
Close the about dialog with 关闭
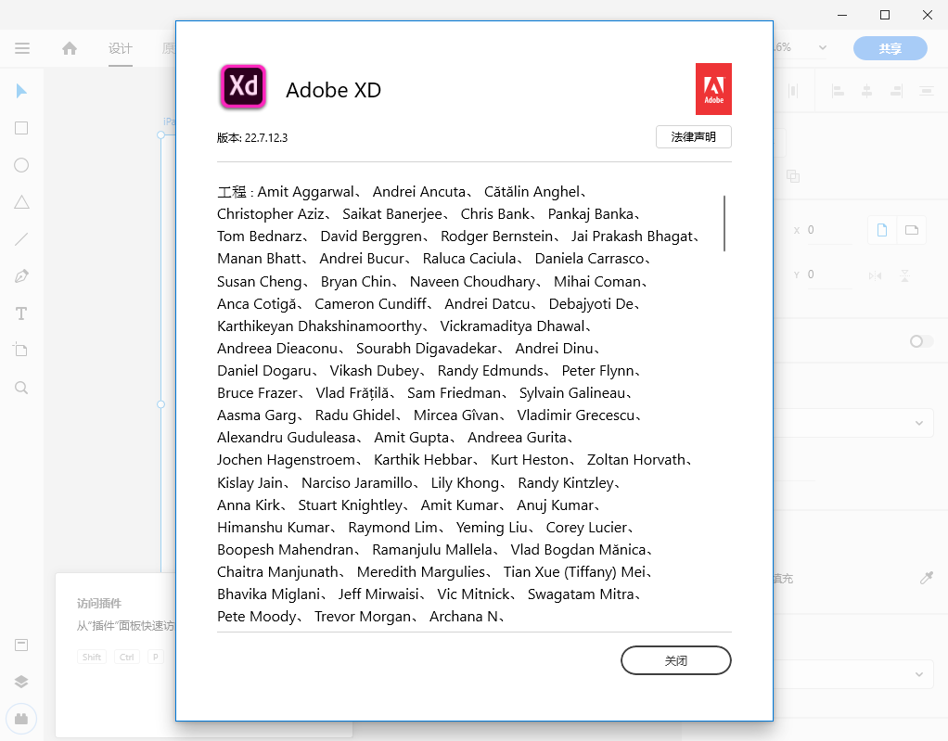tap(676, 660)
